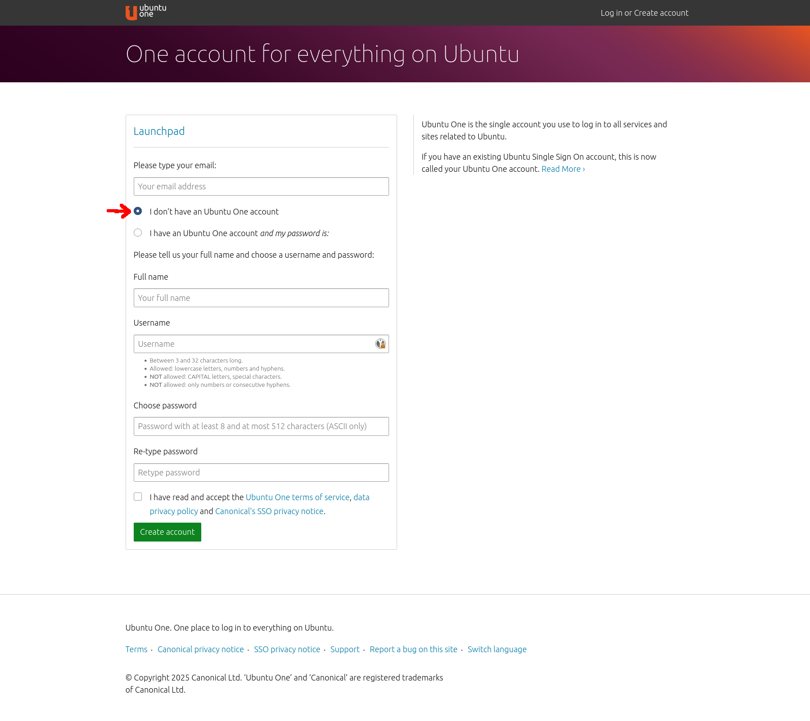Click the password manager icon in Username field

(380, 344)
